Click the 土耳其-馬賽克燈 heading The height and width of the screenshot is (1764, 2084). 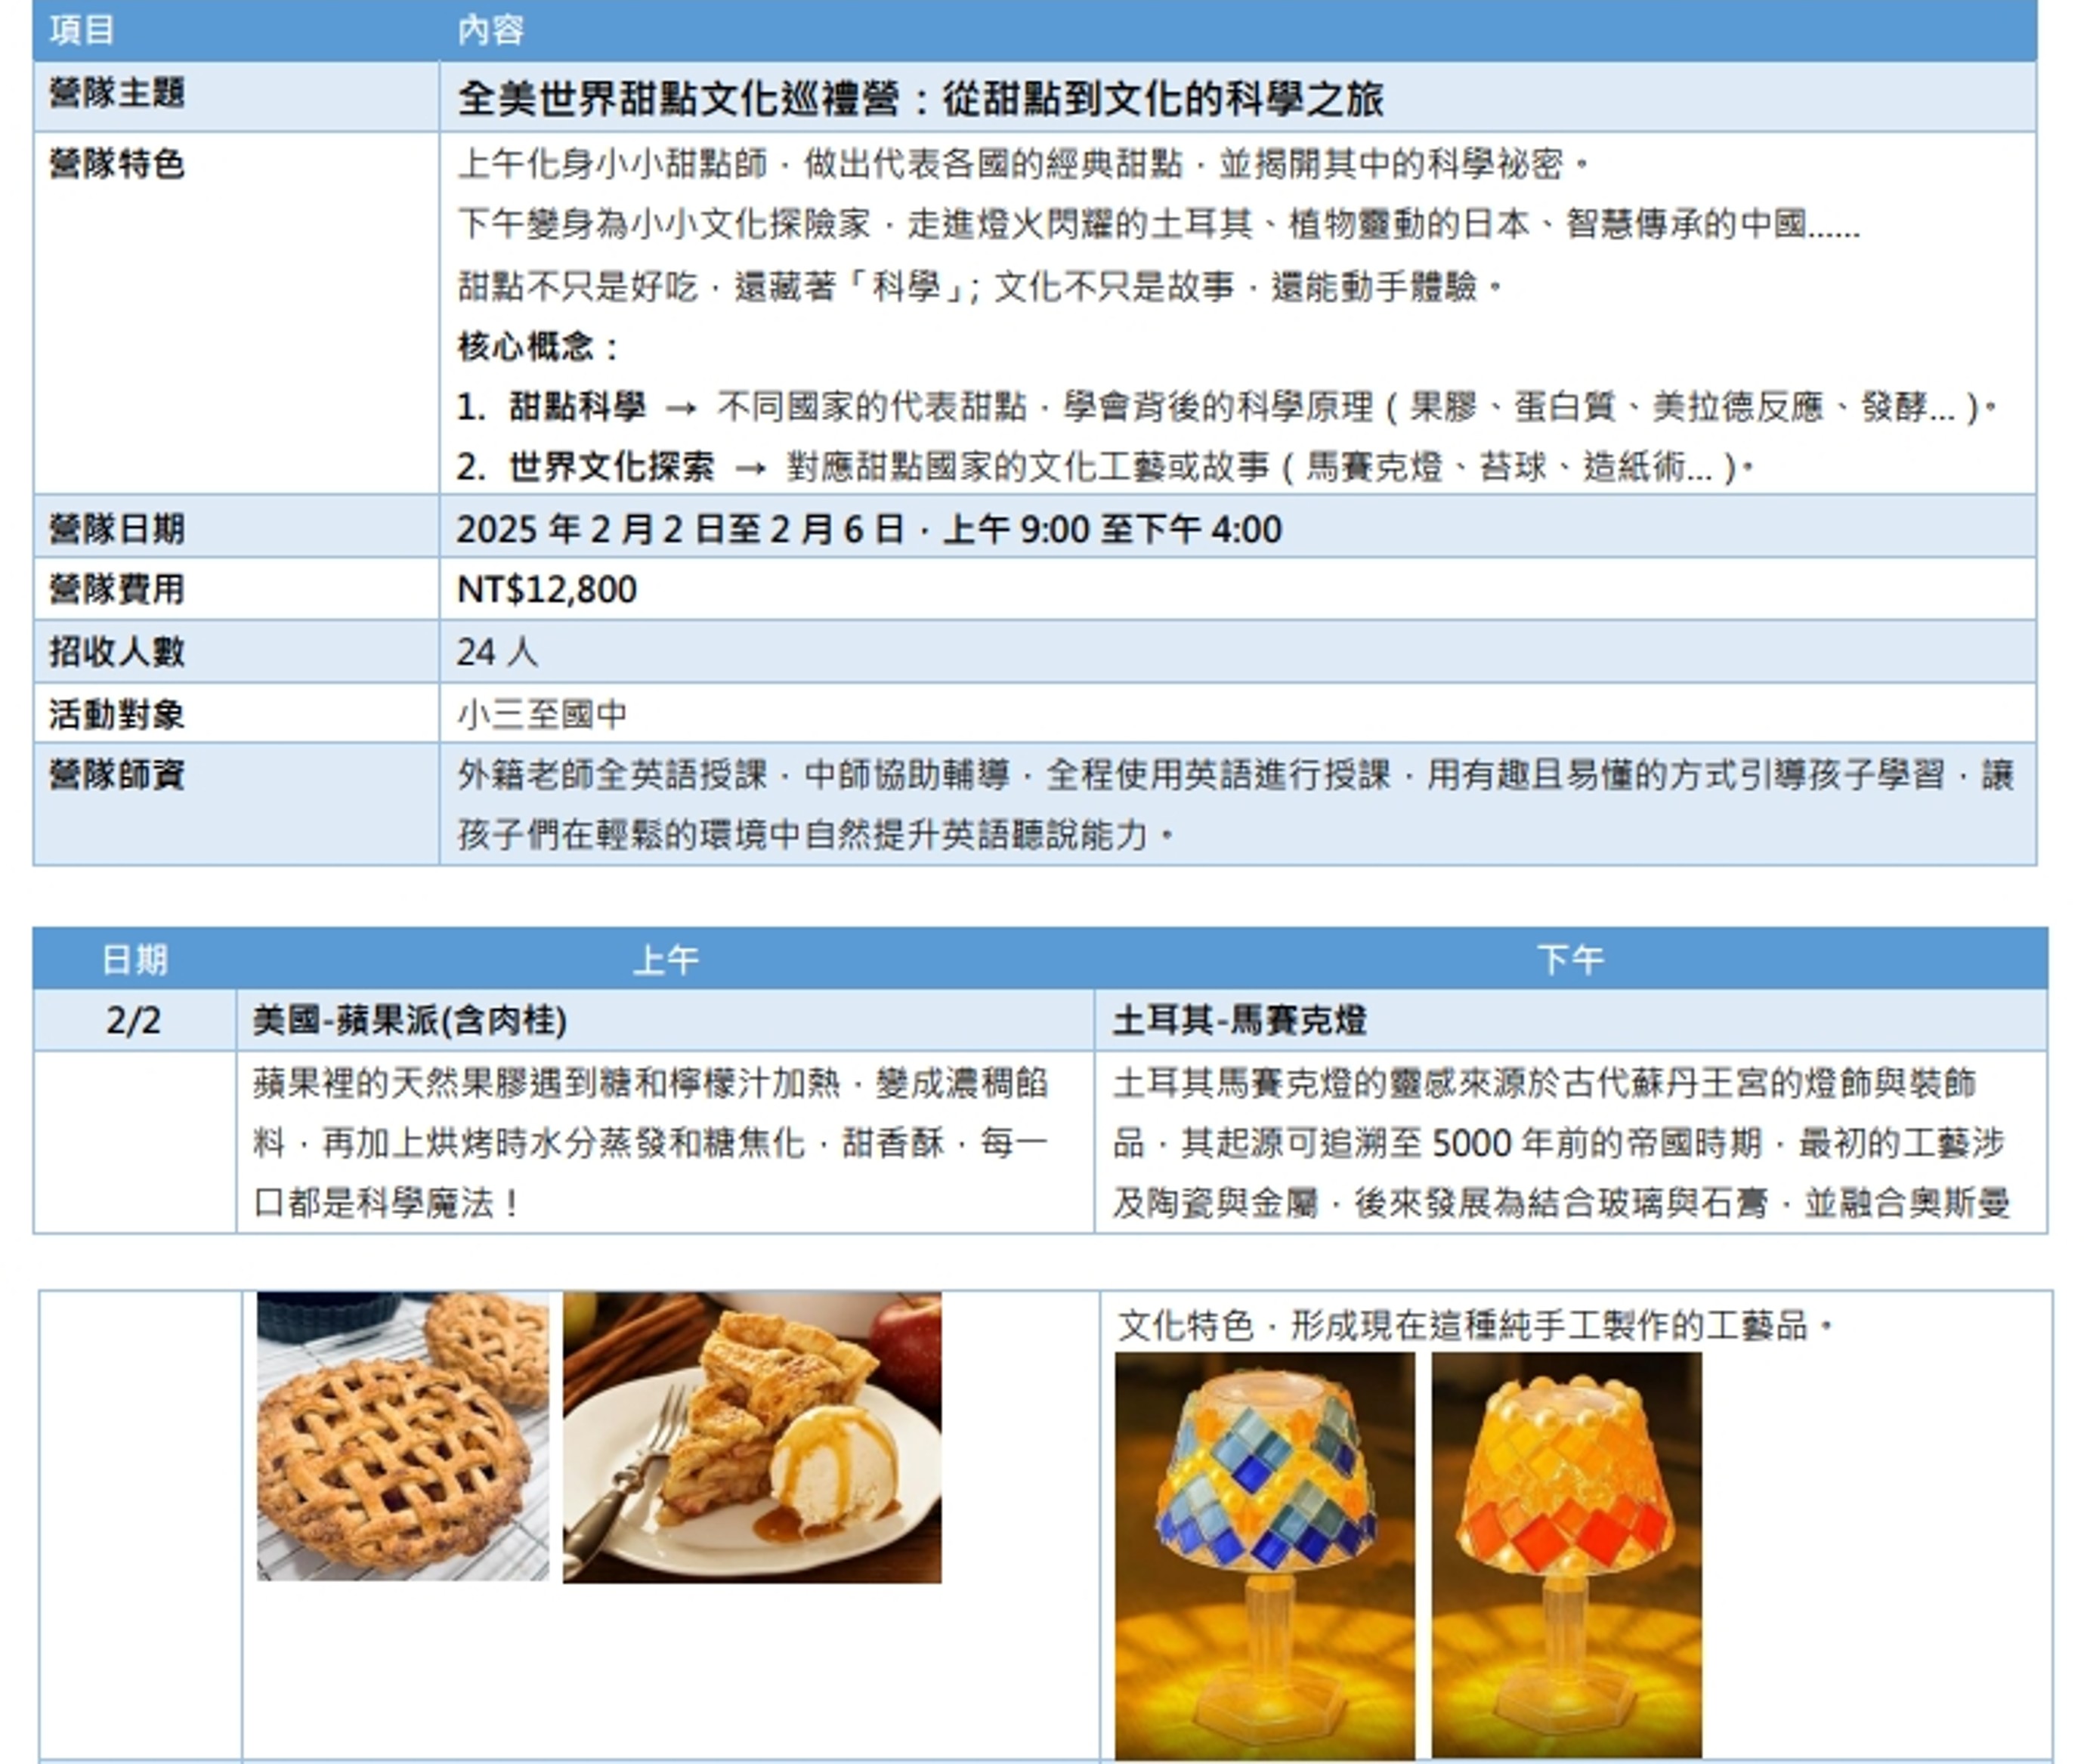(1239, 1021)
